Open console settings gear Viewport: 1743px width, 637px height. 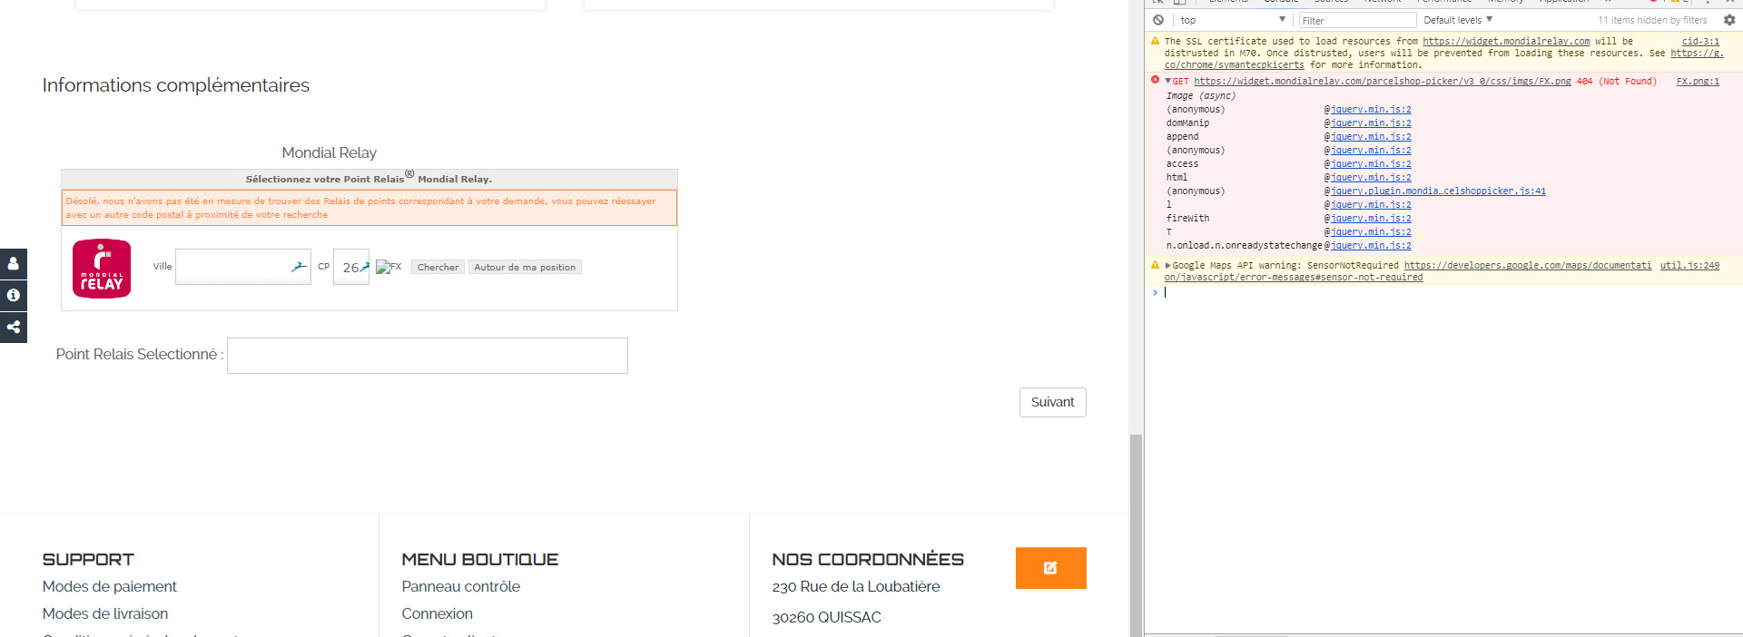coord(1729,20)
